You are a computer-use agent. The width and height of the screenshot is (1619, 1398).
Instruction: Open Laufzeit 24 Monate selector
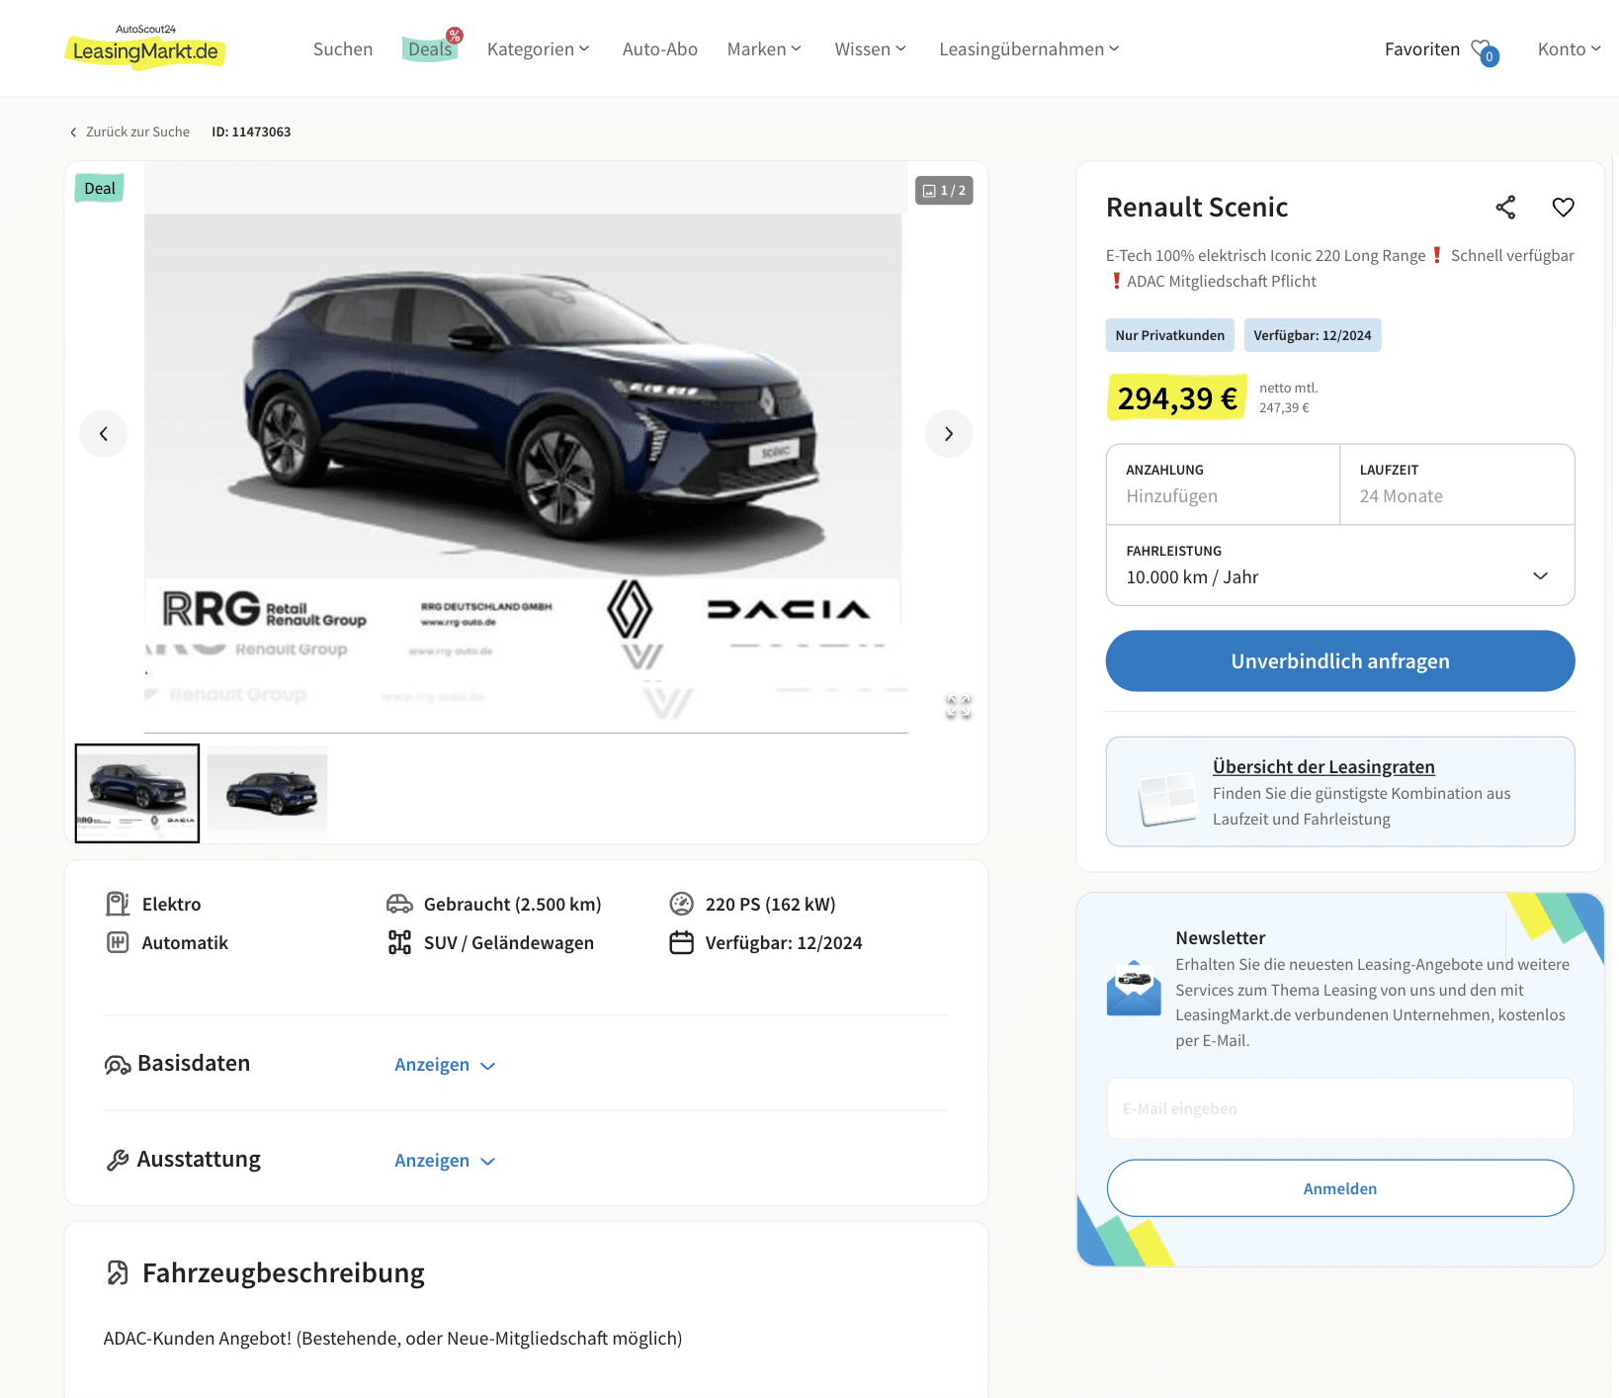(1457, 484)
